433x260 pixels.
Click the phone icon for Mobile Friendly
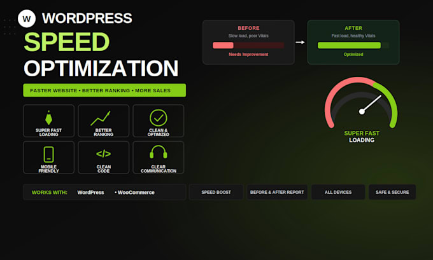click(48, 154)
